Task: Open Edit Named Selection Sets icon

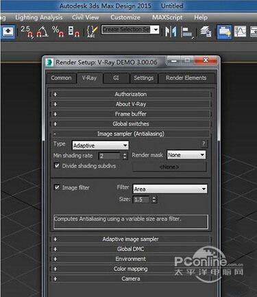Action: (x=92, y=32)
